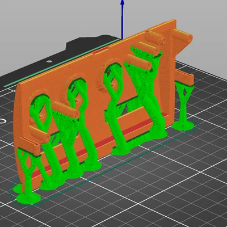The height and width of the screenshot is (227, 227).
Task: Click the blue Z-axis arrow
Action: [x=123, y=19]
